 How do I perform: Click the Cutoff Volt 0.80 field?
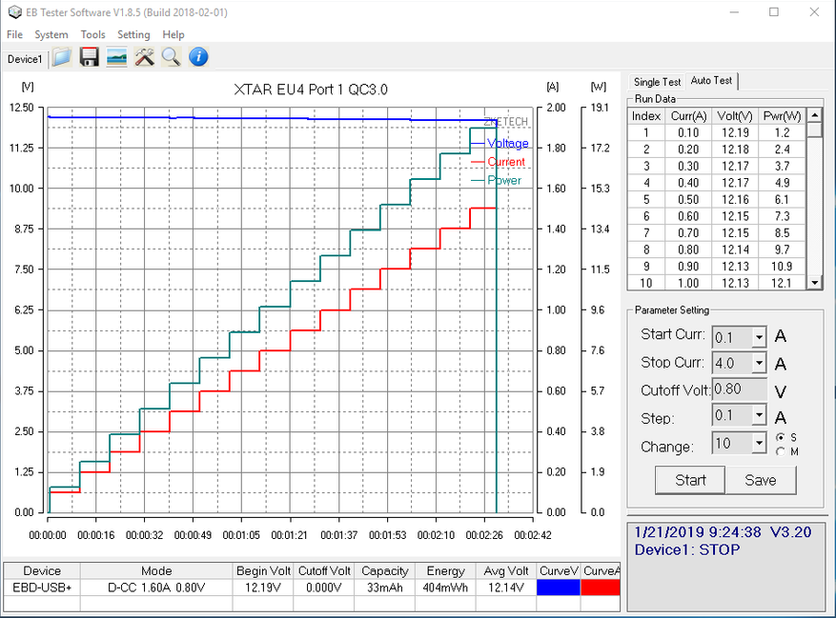click(x=739, y=389)
